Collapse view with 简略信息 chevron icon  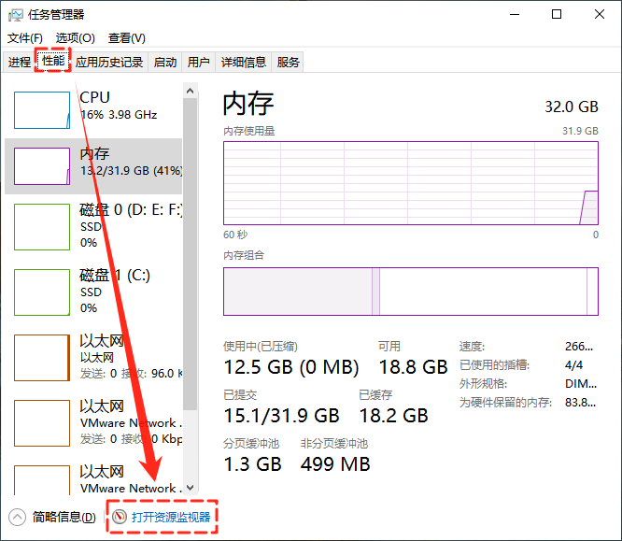17,517
